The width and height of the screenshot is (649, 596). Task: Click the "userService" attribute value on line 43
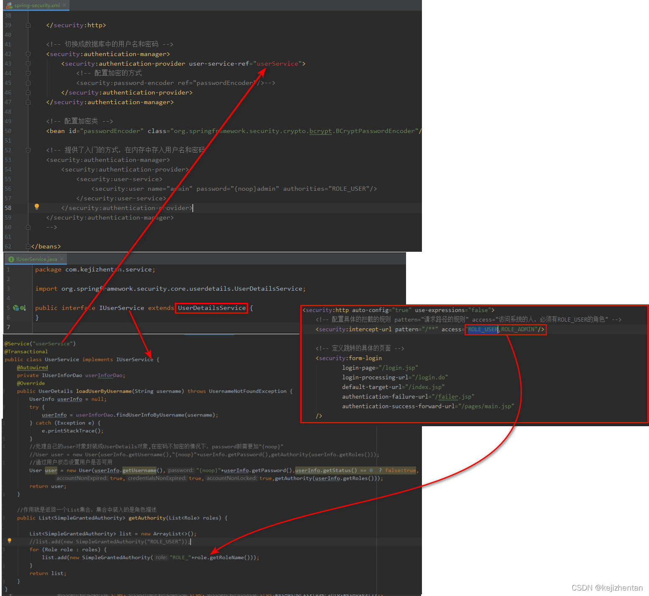tap(277, 64)
